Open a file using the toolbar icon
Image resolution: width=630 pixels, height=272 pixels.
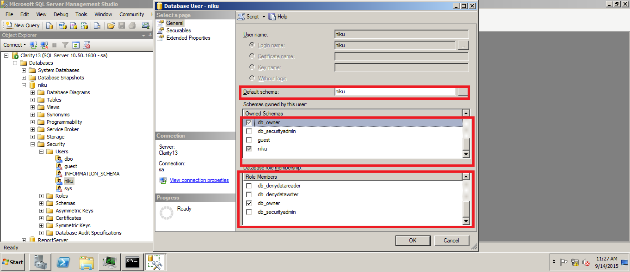(x=111, y=25)
